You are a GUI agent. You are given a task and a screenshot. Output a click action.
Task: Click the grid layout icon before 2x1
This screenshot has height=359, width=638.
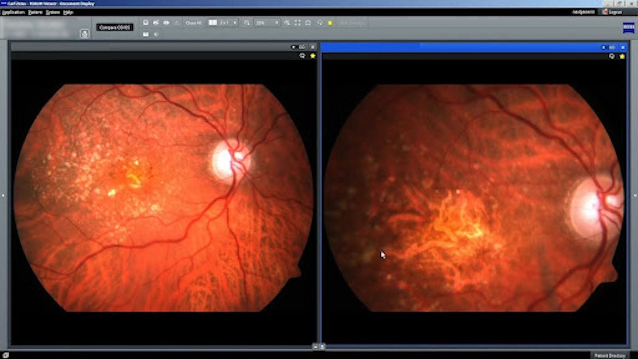pyautogui.click(x=213, y=23)
